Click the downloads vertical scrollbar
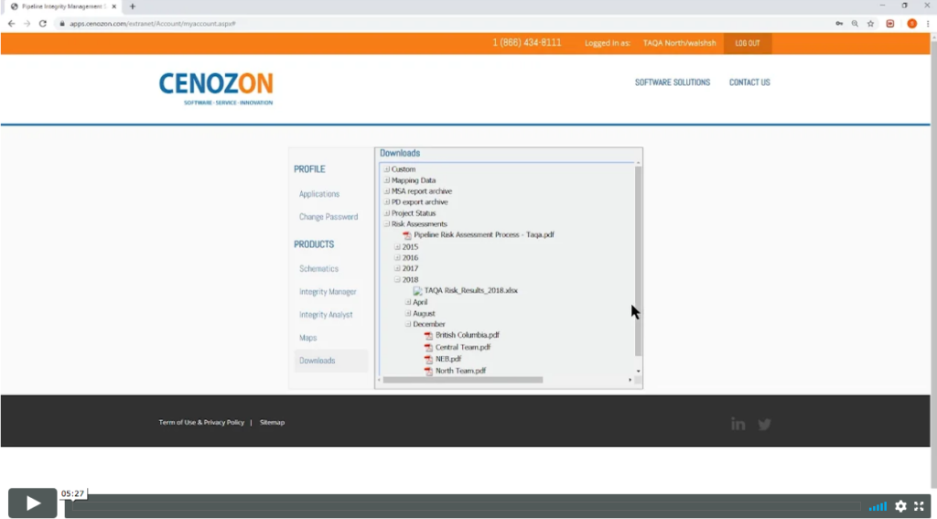Screen dimensions: 937x519 (638, 261)
